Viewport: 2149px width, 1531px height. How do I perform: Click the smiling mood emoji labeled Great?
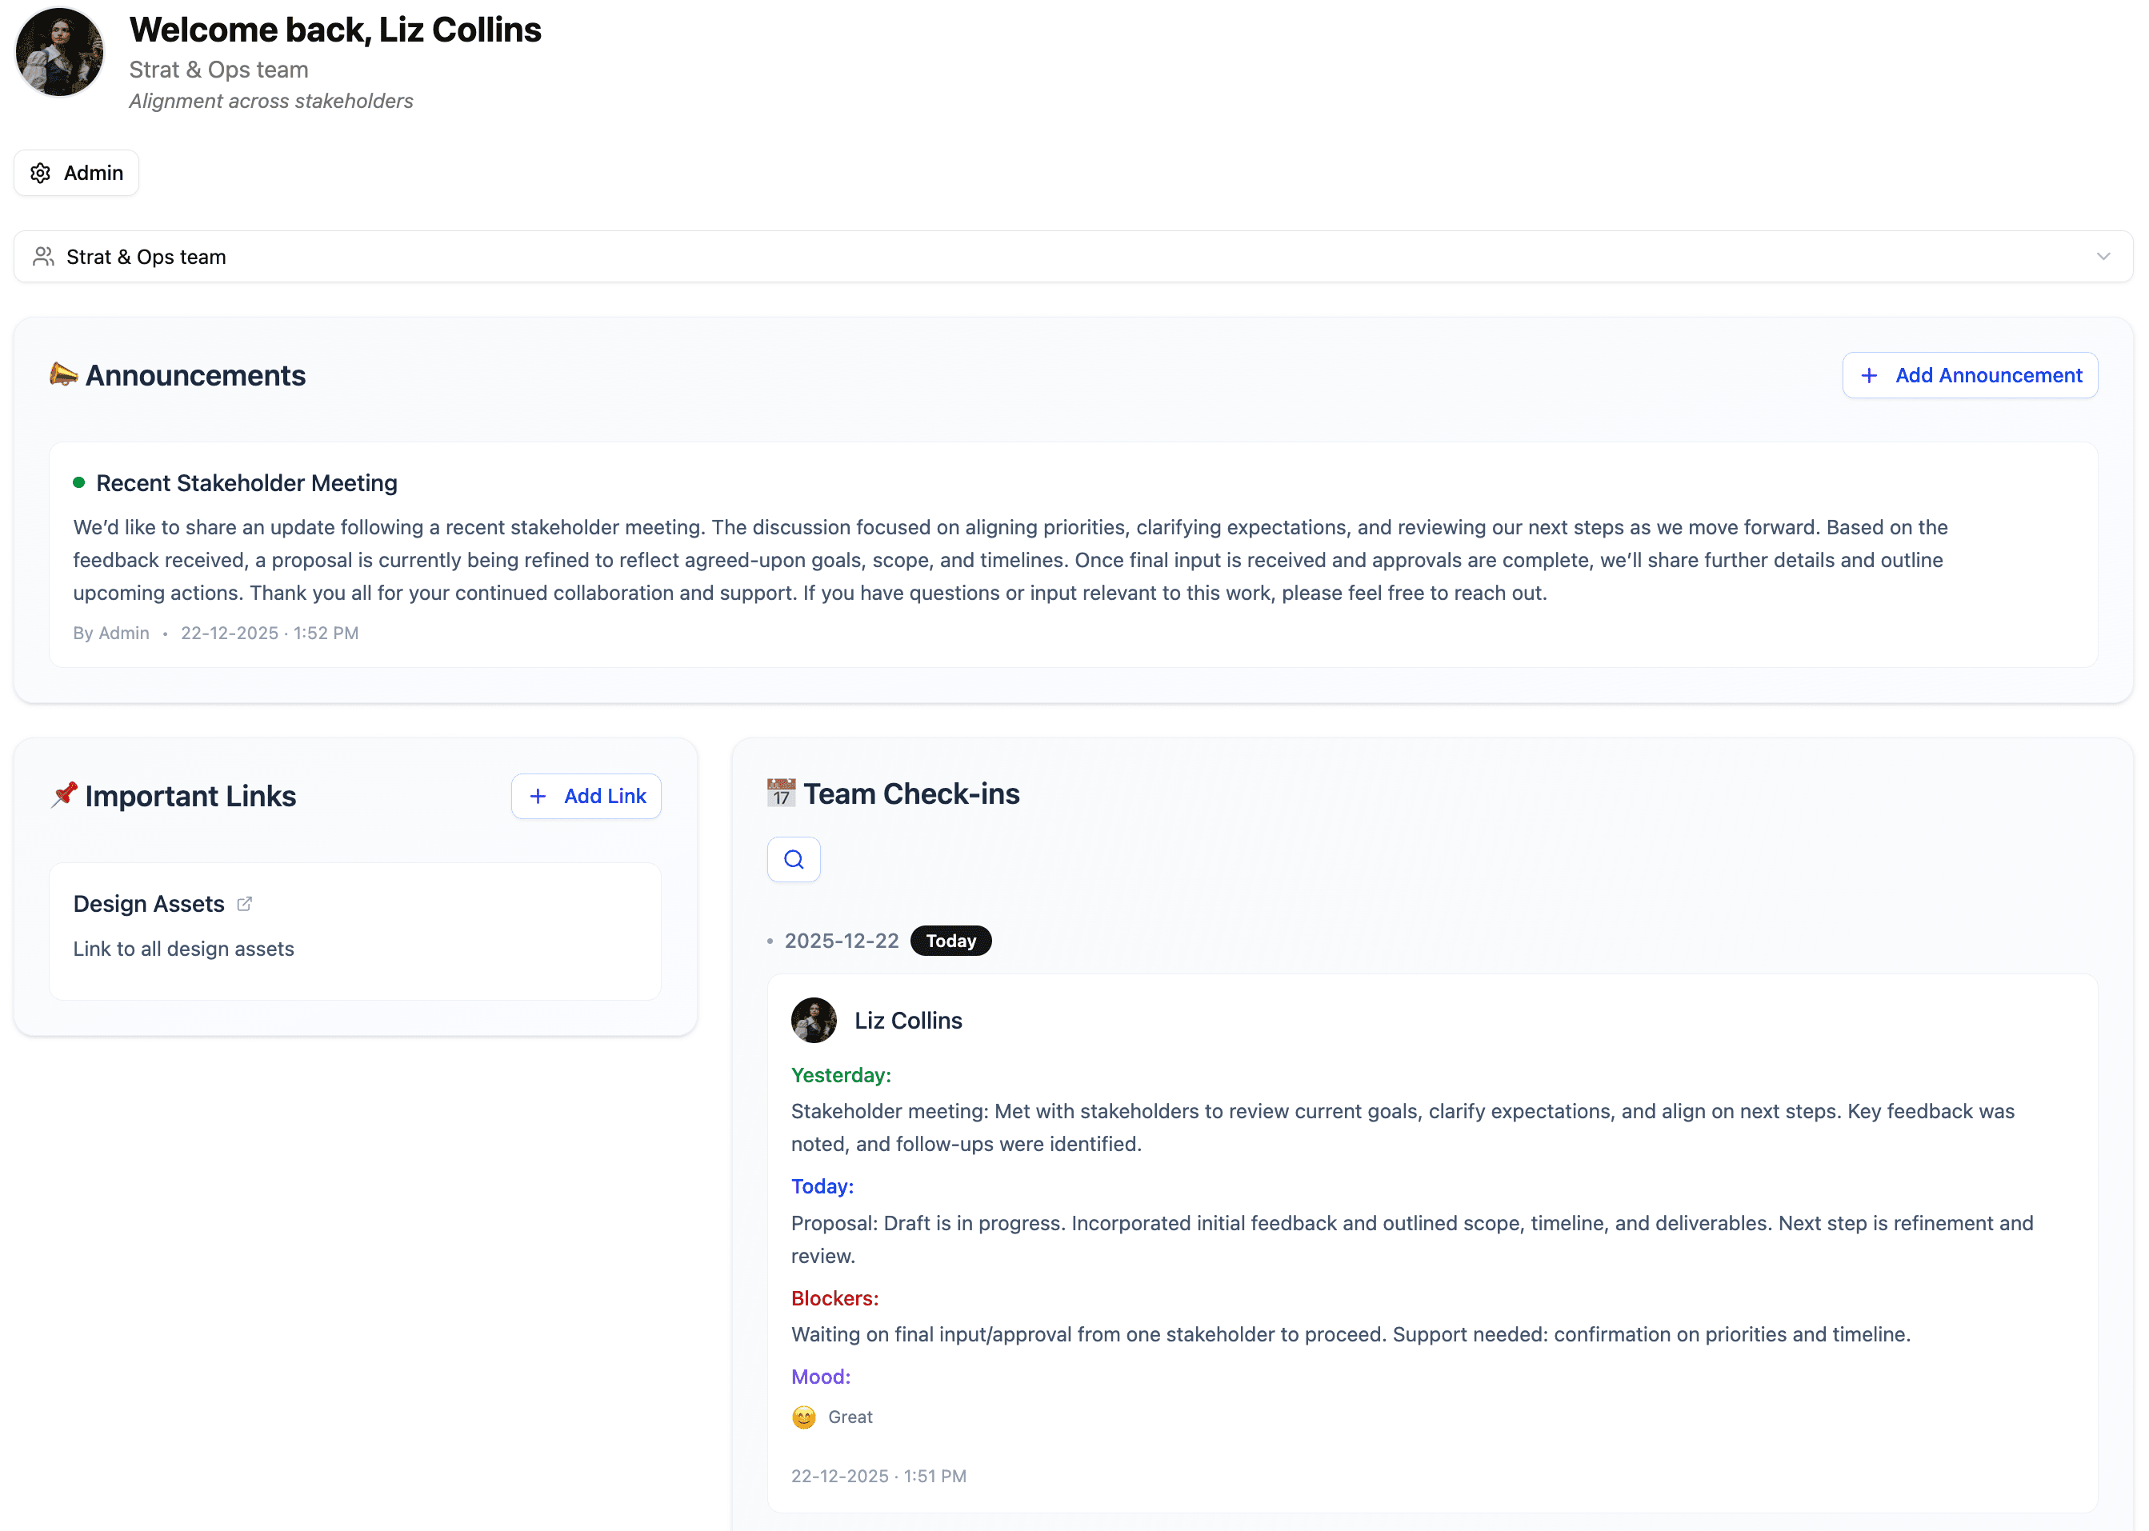(x=803, y=1417)
